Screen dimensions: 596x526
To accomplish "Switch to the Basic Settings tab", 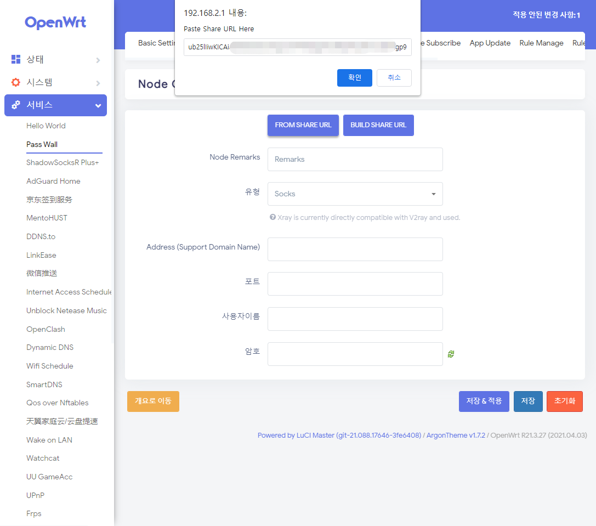I will pos(156,43).
